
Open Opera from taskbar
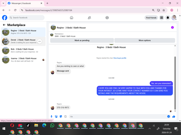(x=12, y=126)
